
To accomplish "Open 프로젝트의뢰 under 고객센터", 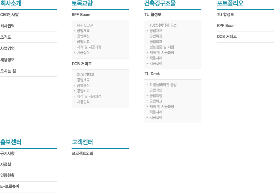I will tap(82, 154).
